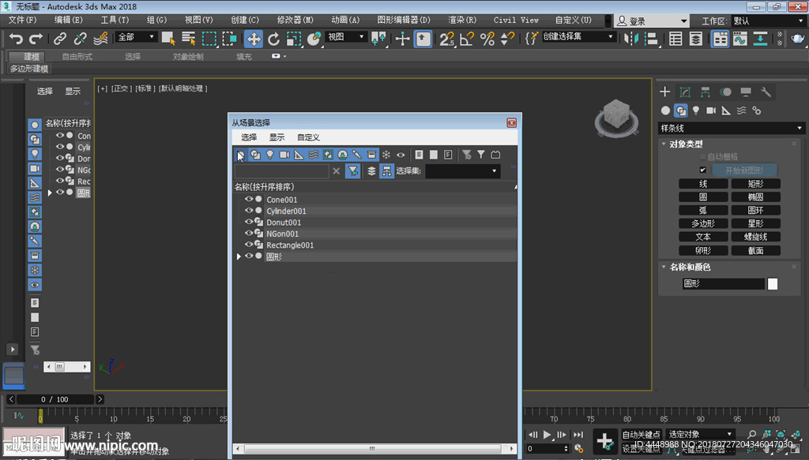Toggle visibility eye of Cylinder001 in dialog
The image size is (809, 460).
point(249,211)
